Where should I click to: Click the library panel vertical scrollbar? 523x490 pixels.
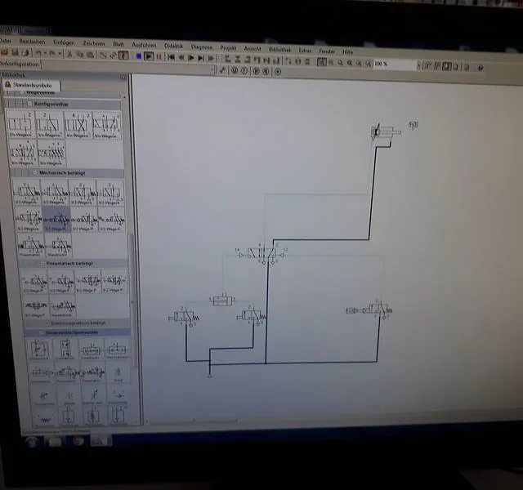132,301
